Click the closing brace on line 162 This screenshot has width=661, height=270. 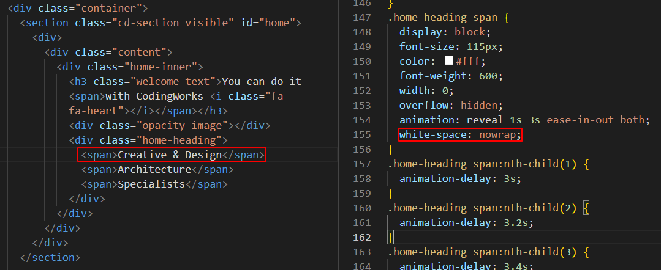pos(391,237)
